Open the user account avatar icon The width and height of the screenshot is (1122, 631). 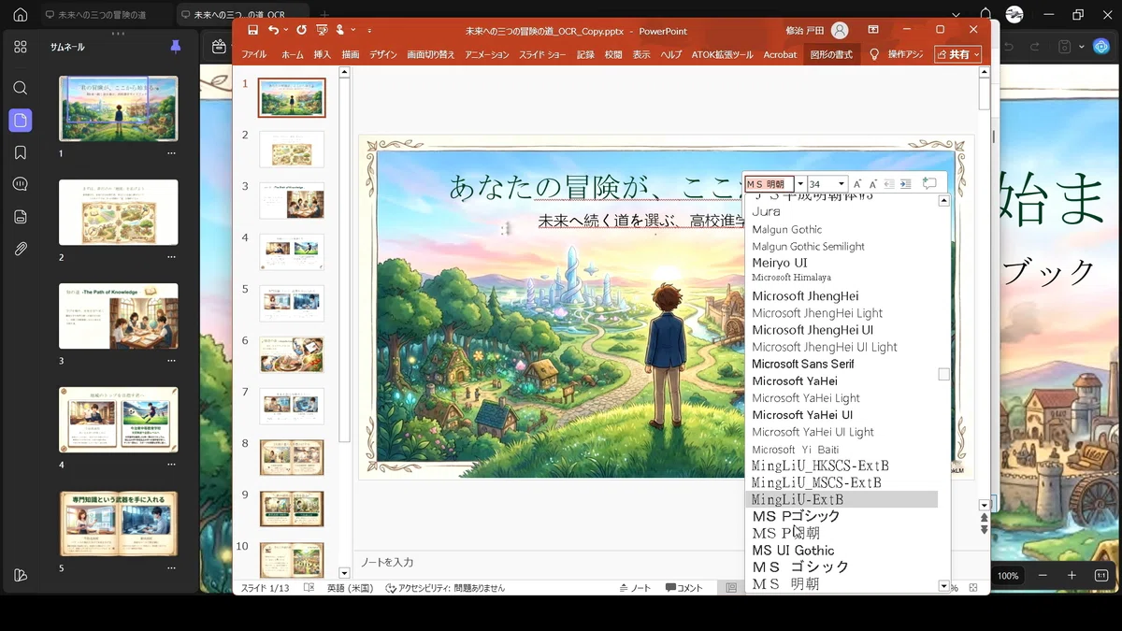840,30
